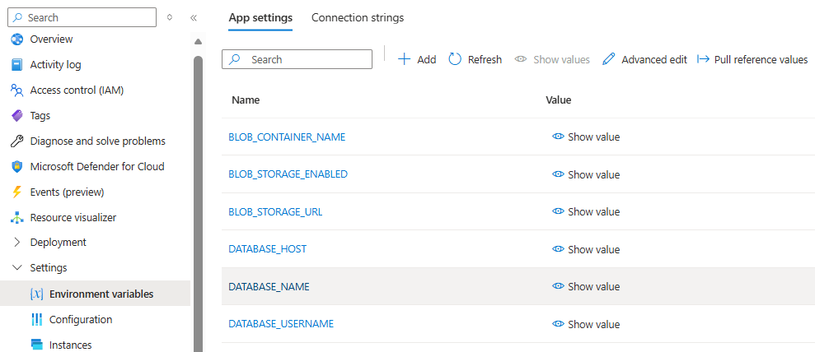
Task: Select the App settings tab
Action: tap(260, 18)
